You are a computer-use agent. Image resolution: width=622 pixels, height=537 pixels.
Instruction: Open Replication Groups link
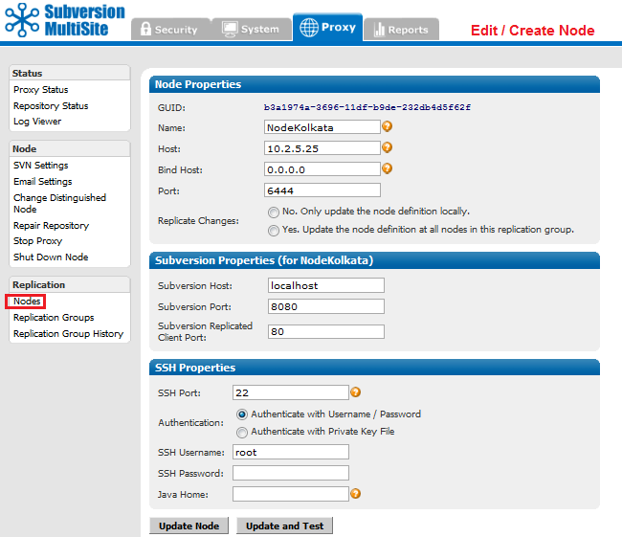point(54,318)
